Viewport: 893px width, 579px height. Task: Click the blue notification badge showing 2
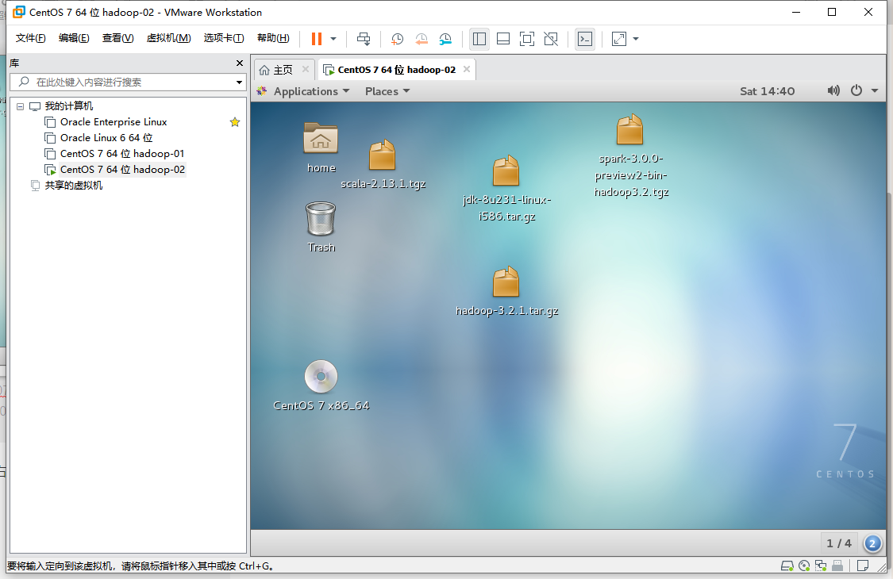(872, 543)
